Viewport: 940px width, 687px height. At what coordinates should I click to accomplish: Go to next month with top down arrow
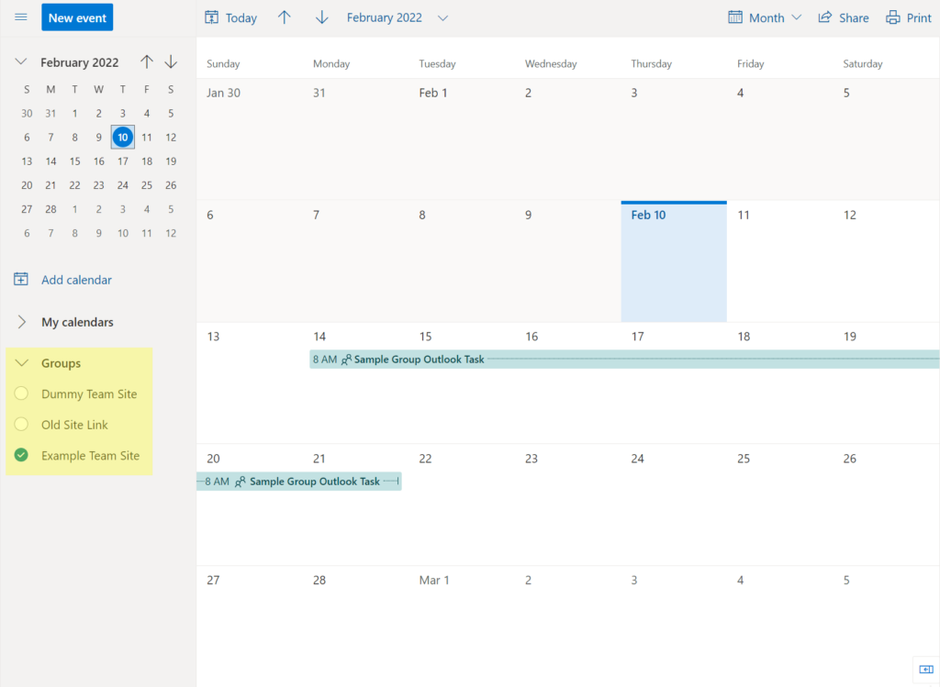[x=322, y=17]
